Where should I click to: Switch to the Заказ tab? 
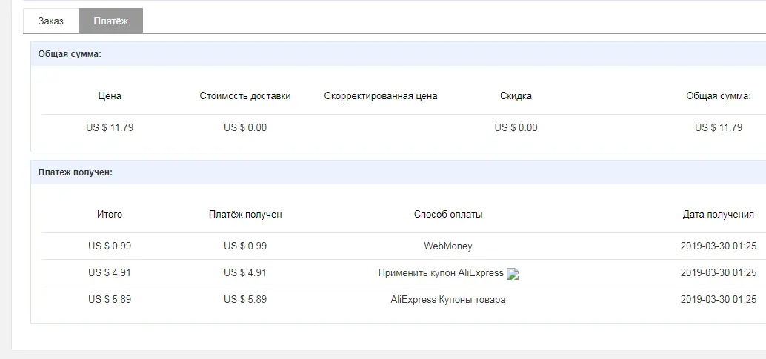click(x=51, y=21)
